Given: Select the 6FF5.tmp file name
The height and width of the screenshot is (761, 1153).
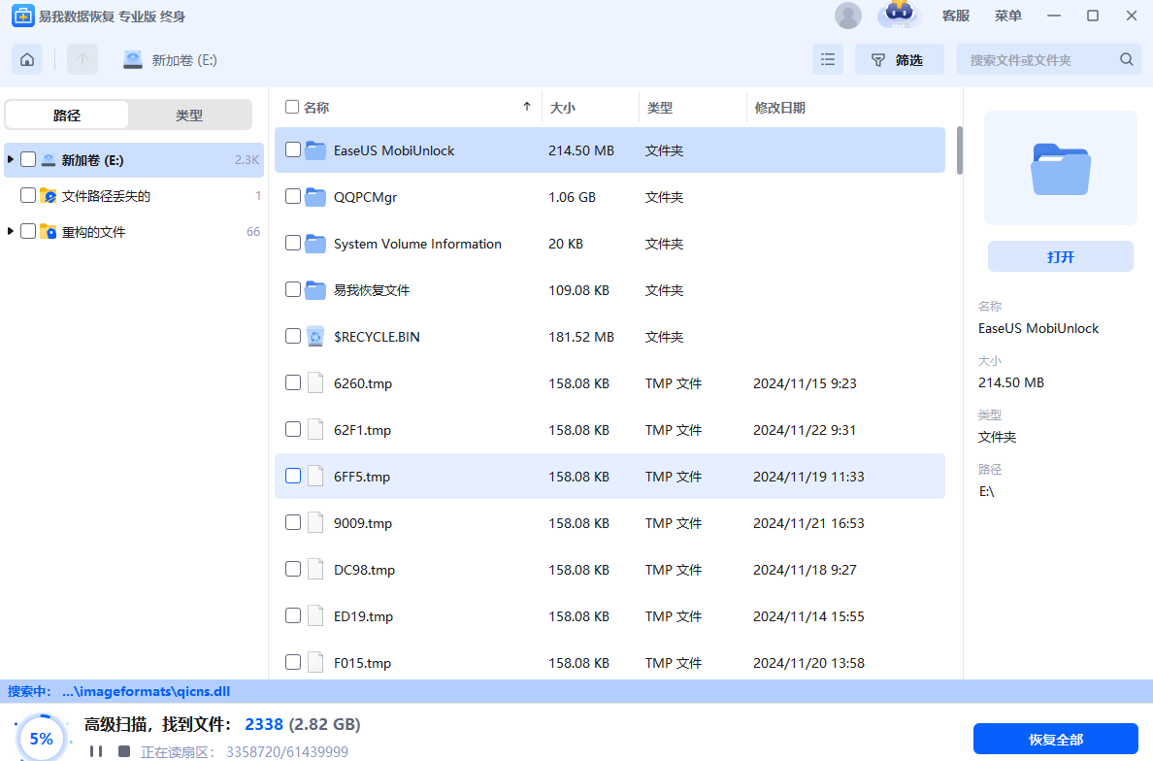Looking at the screenshot, I should (362, 477).
